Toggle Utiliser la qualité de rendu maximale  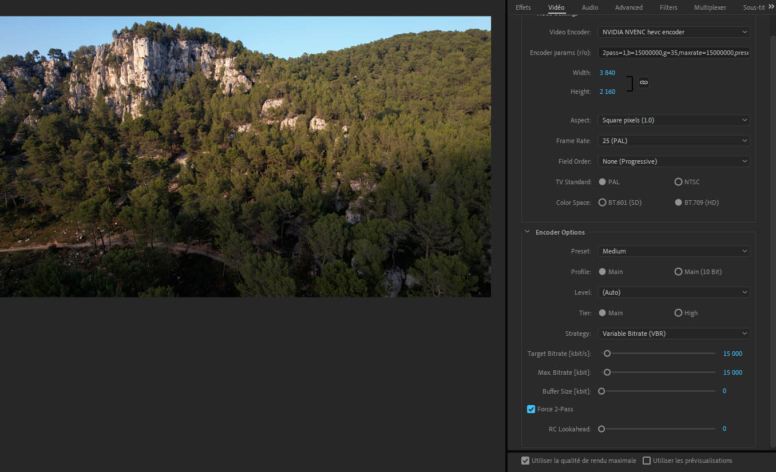[525, 461]
